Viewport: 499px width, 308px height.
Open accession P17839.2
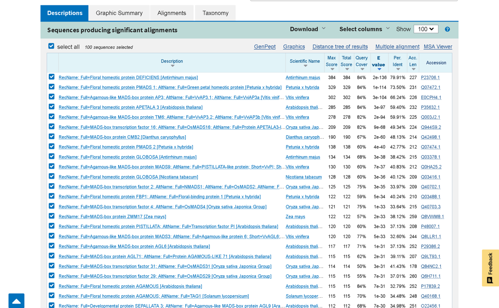point(430,287)
